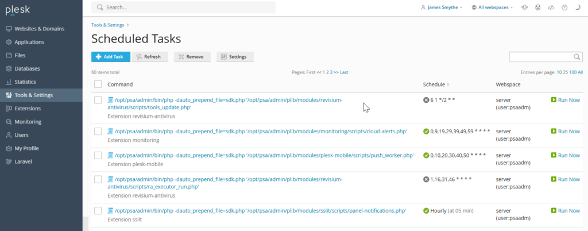Tick the checkbox for push_worker.php task

click(x=98, y=155)
